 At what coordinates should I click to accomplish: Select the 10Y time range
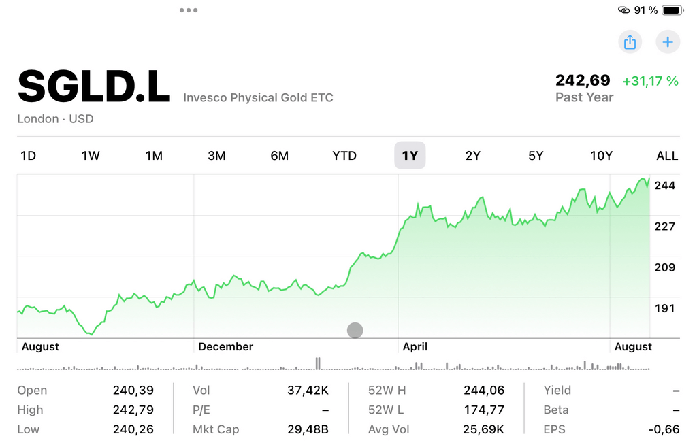(x=601, y=156)
